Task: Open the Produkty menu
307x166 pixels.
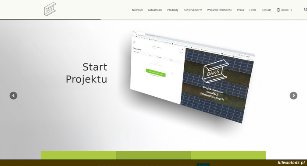Action: point(173,10)
